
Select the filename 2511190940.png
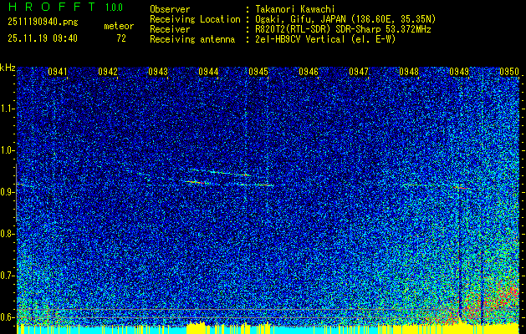pos(43,22)
